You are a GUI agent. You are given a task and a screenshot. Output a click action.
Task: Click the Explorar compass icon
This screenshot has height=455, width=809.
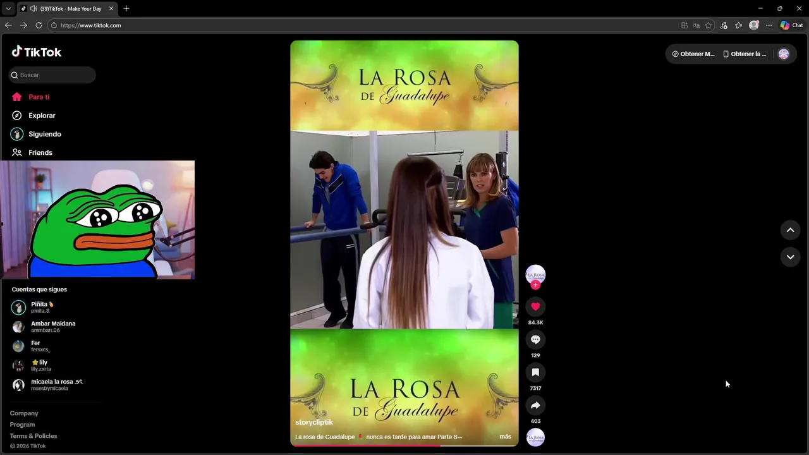(x=17, y=116)
